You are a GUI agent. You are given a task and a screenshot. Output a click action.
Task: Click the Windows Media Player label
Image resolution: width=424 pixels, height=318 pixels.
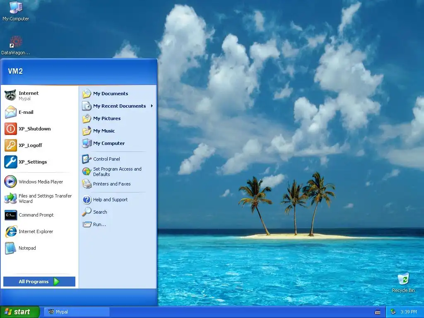[41, 182]
